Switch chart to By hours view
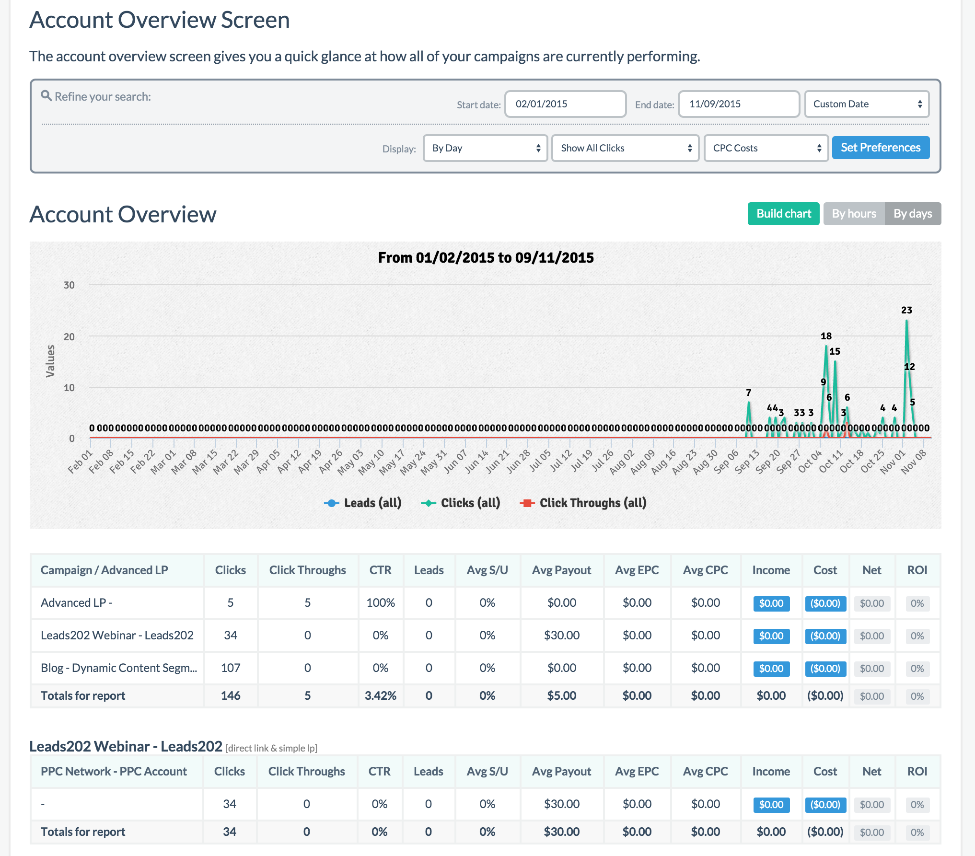This screenshot has height=856, width=975. [x=854, y=213]
